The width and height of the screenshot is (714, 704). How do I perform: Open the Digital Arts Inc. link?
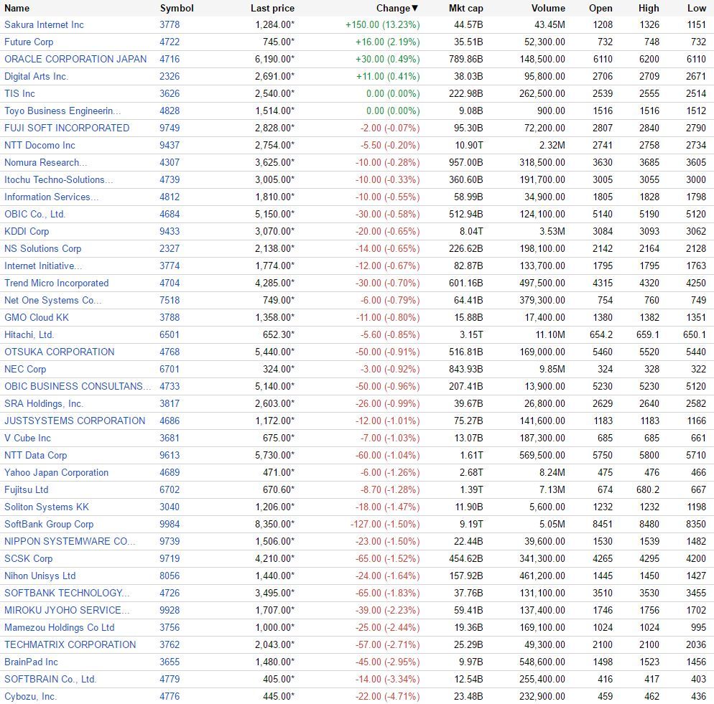click(37, 77)
